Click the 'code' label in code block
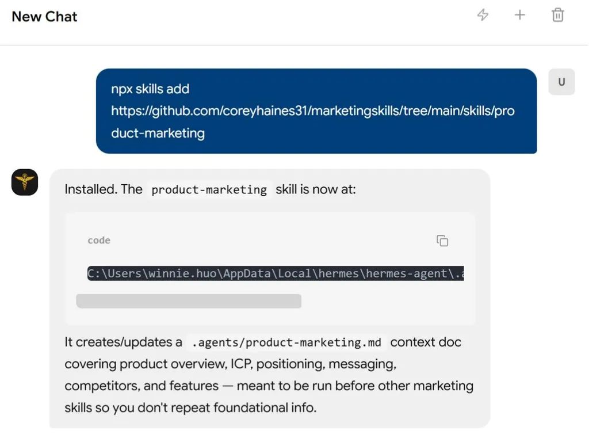 click(x=99, y=240)
